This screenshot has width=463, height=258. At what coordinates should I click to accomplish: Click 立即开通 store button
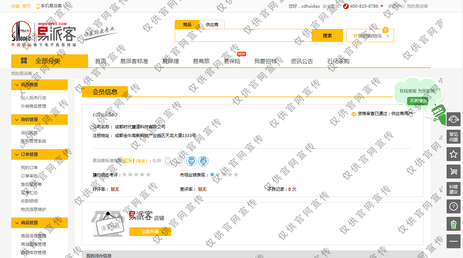click(150, 232)
